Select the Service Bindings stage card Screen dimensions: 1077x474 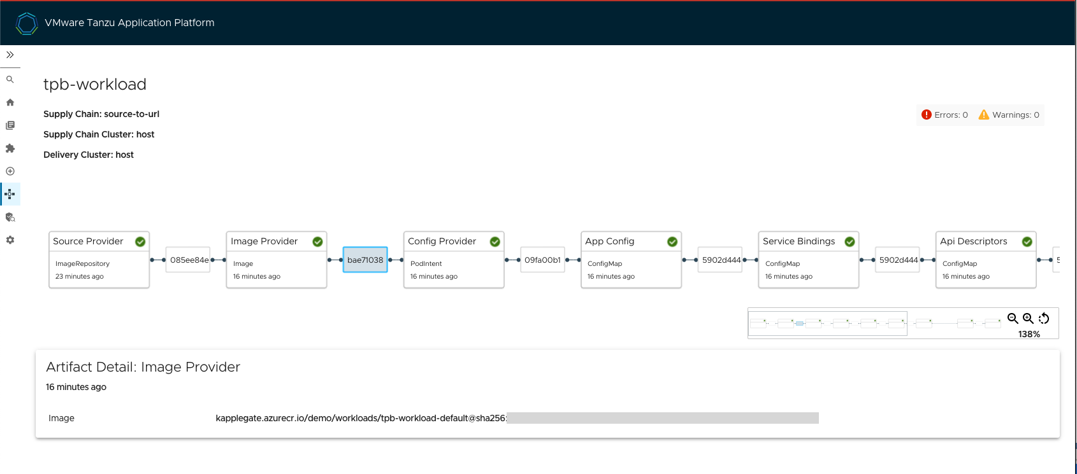coord(809,260)
